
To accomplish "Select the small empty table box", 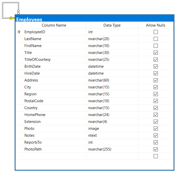I will pos(10,10).
